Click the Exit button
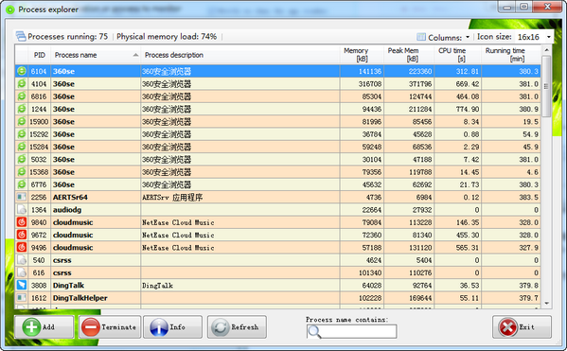Viewport: 567px width, 351px height. pos(522,326)
